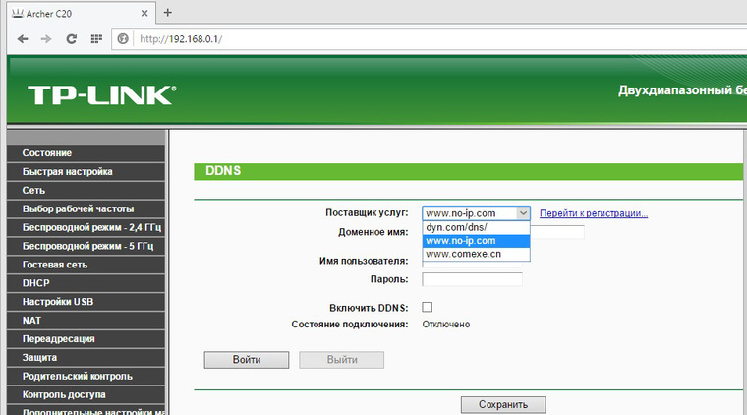Viewport: 747px width, 415px height.
Task: Open Беспроводной режим - 5 ГГц
Action: (86, 246)
